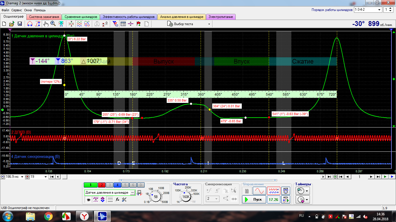Viewport: 396px width, 222px height.
Task: Open sensor selection ellipsis button
Action: 132,193
